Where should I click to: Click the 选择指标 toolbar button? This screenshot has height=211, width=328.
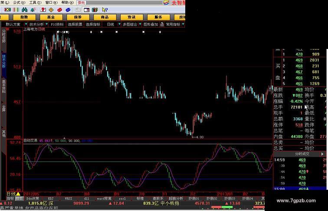click(x=93, y=24)
